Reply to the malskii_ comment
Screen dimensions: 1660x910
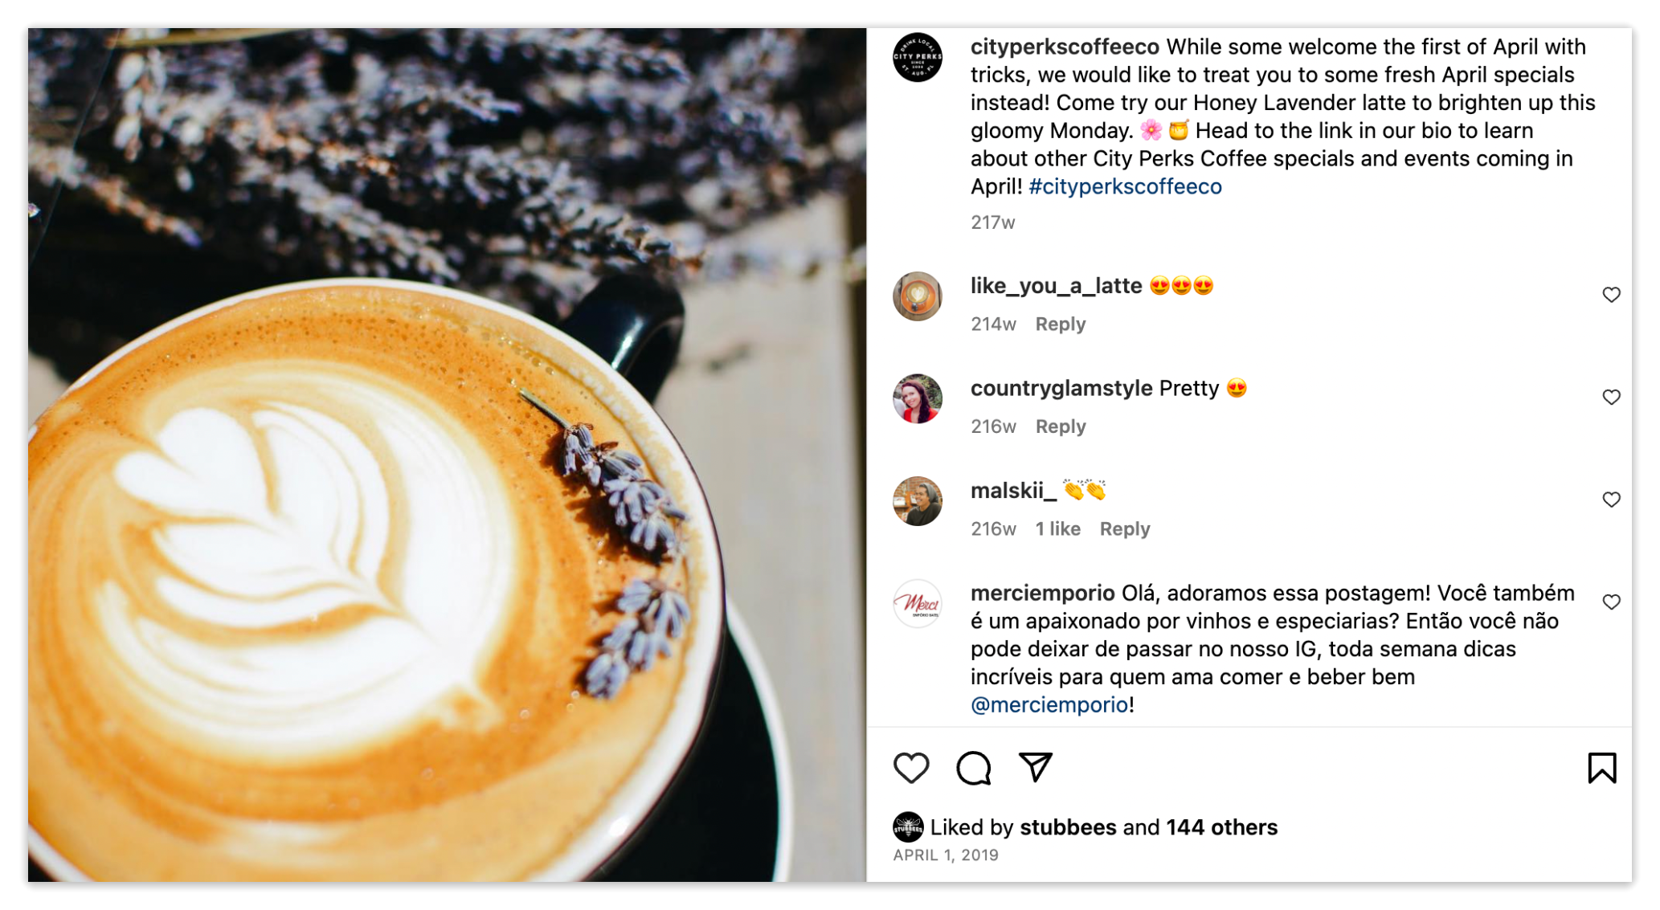coord(1125,528)
